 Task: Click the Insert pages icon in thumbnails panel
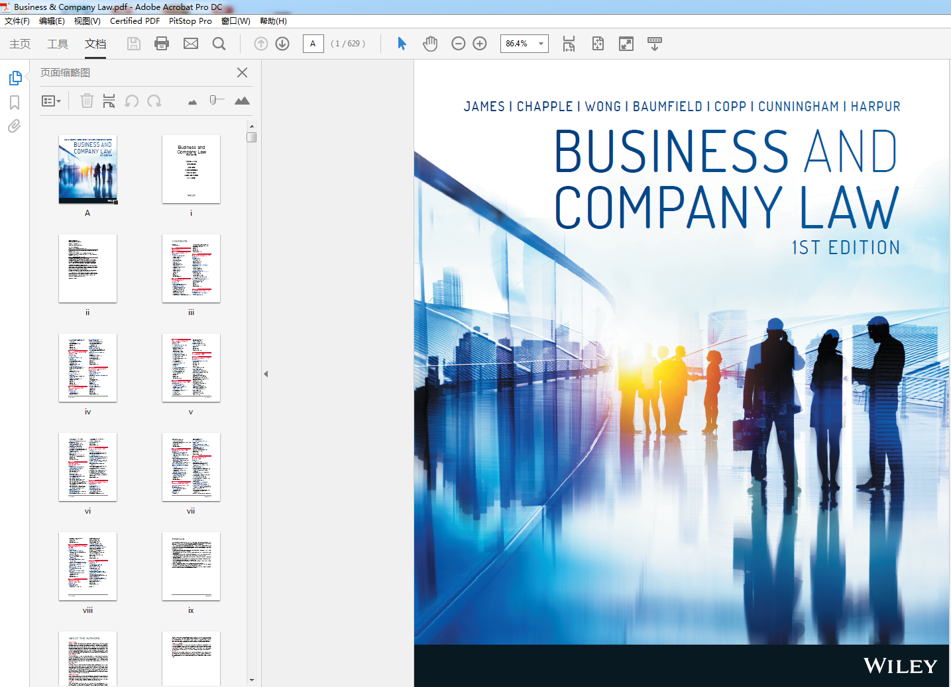click(109, 101)
